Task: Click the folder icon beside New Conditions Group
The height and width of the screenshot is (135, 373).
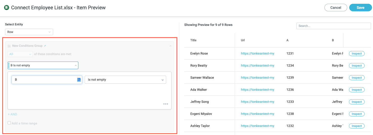Action: (x=9, y=46)
